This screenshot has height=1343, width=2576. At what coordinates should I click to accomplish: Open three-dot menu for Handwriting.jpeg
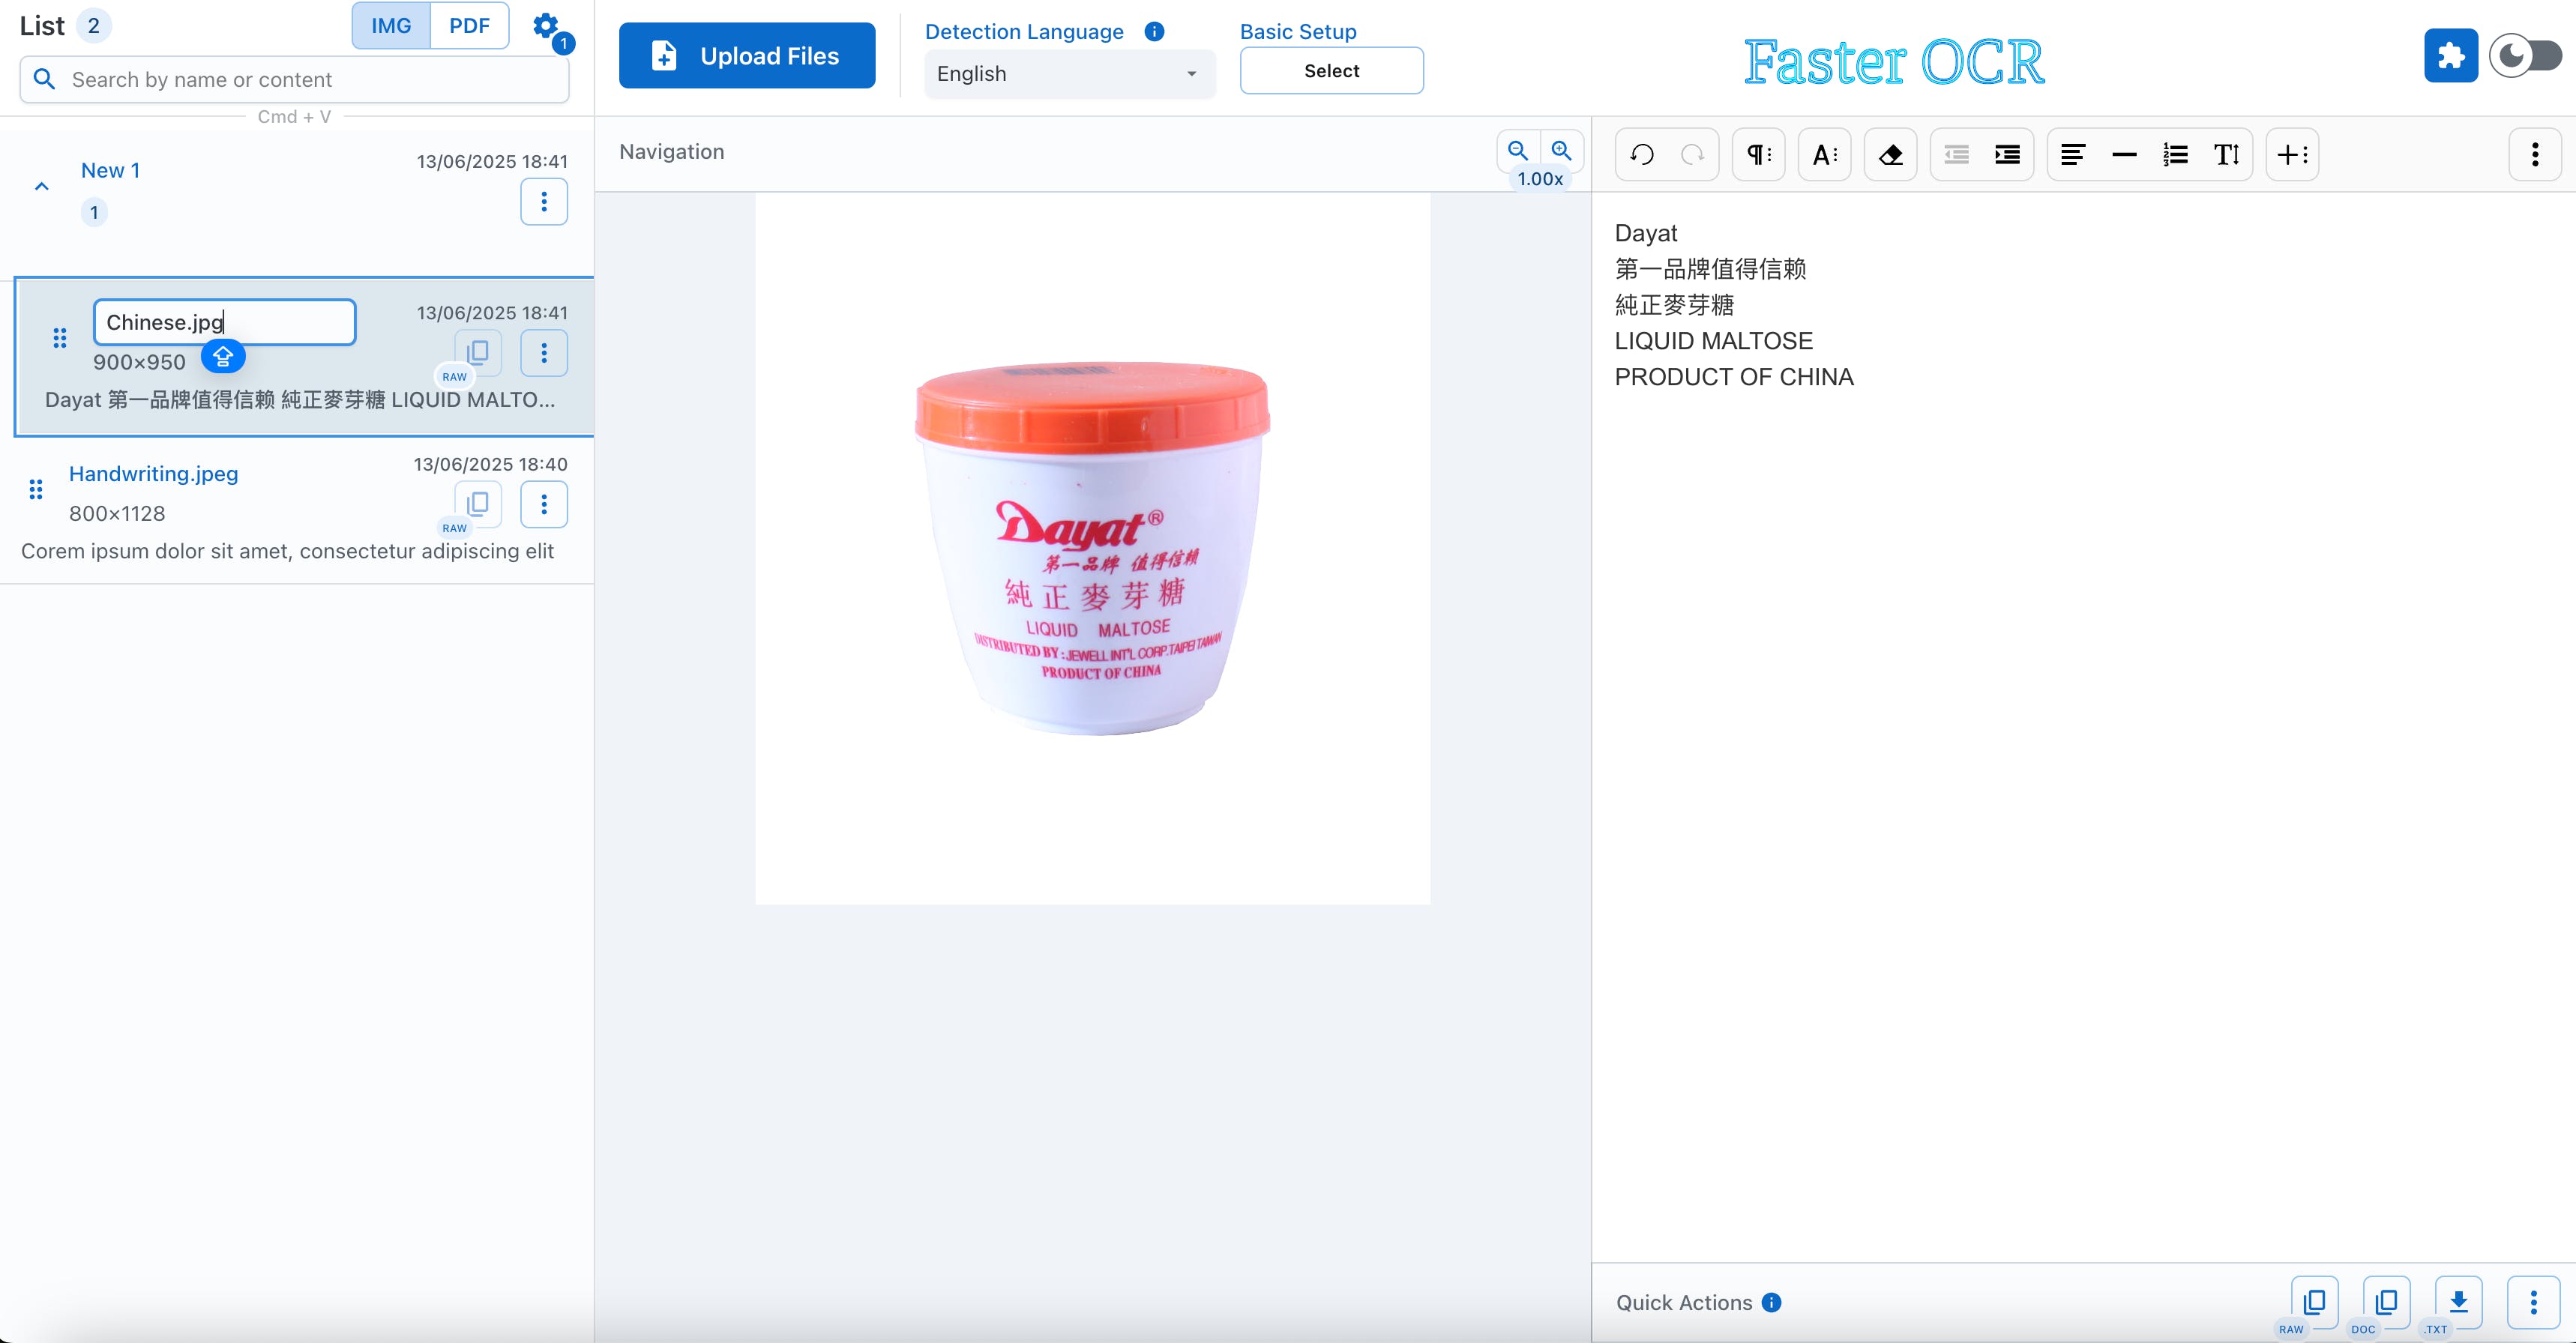tap(544, 504)
